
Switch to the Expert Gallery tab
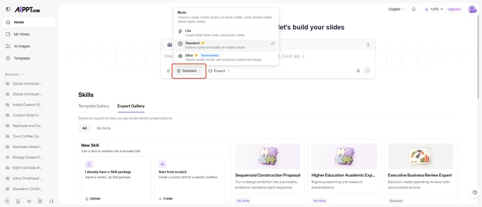click(131, 106)
